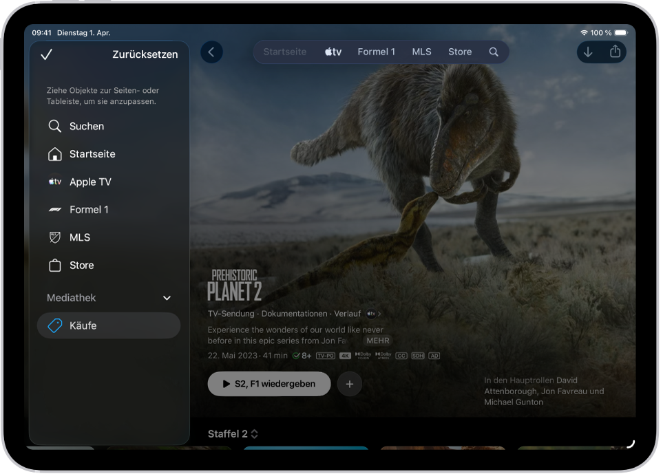Switch to the Formel 1 tab
The height and width of the screenshot is (474, 663).
click(x=377, y=52)
